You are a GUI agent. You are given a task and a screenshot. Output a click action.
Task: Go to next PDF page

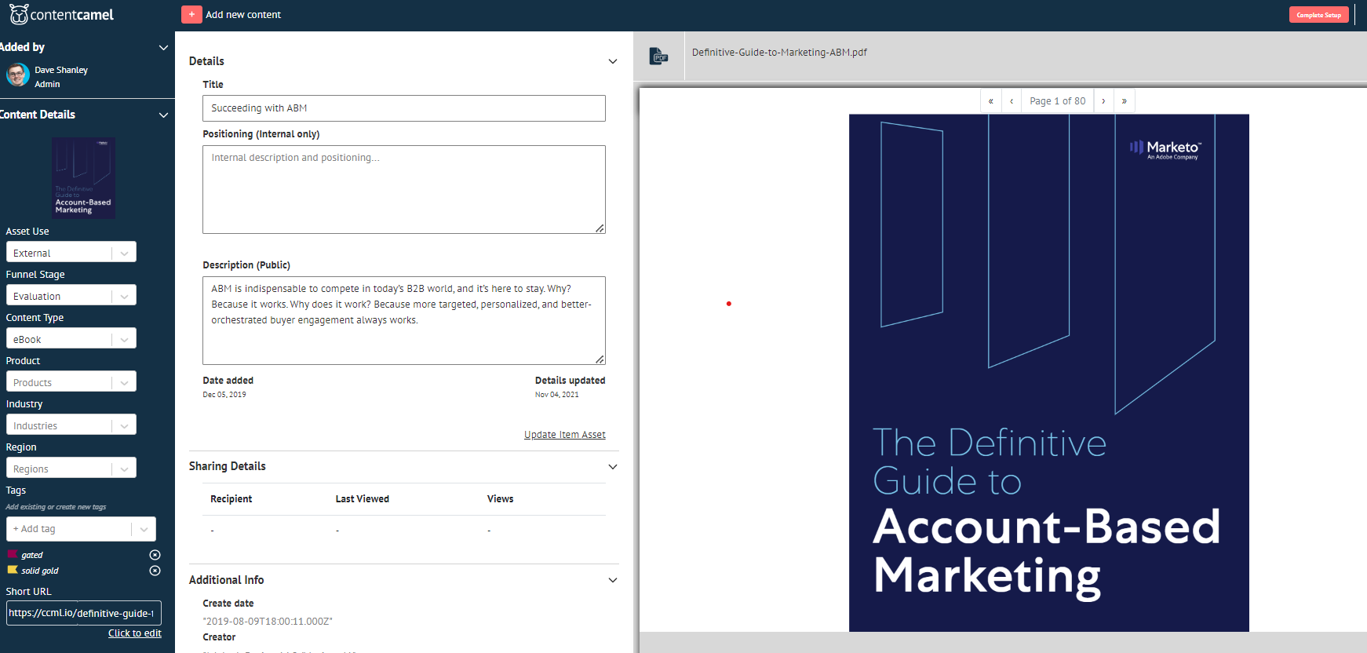[1103, 101]
